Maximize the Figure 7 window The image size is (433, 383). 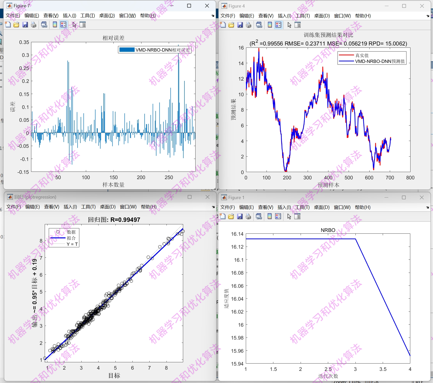point(189,6)
